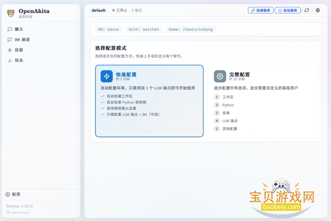Open the globe language switcher icon

318,10
